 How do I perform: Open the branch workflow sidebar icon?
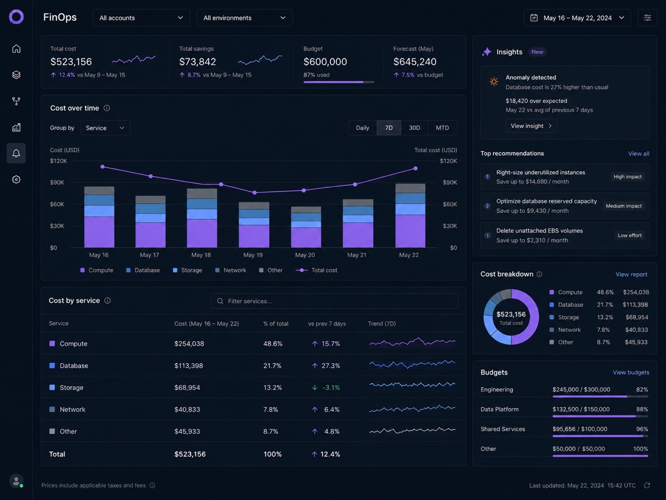click(x=16, y=101)
